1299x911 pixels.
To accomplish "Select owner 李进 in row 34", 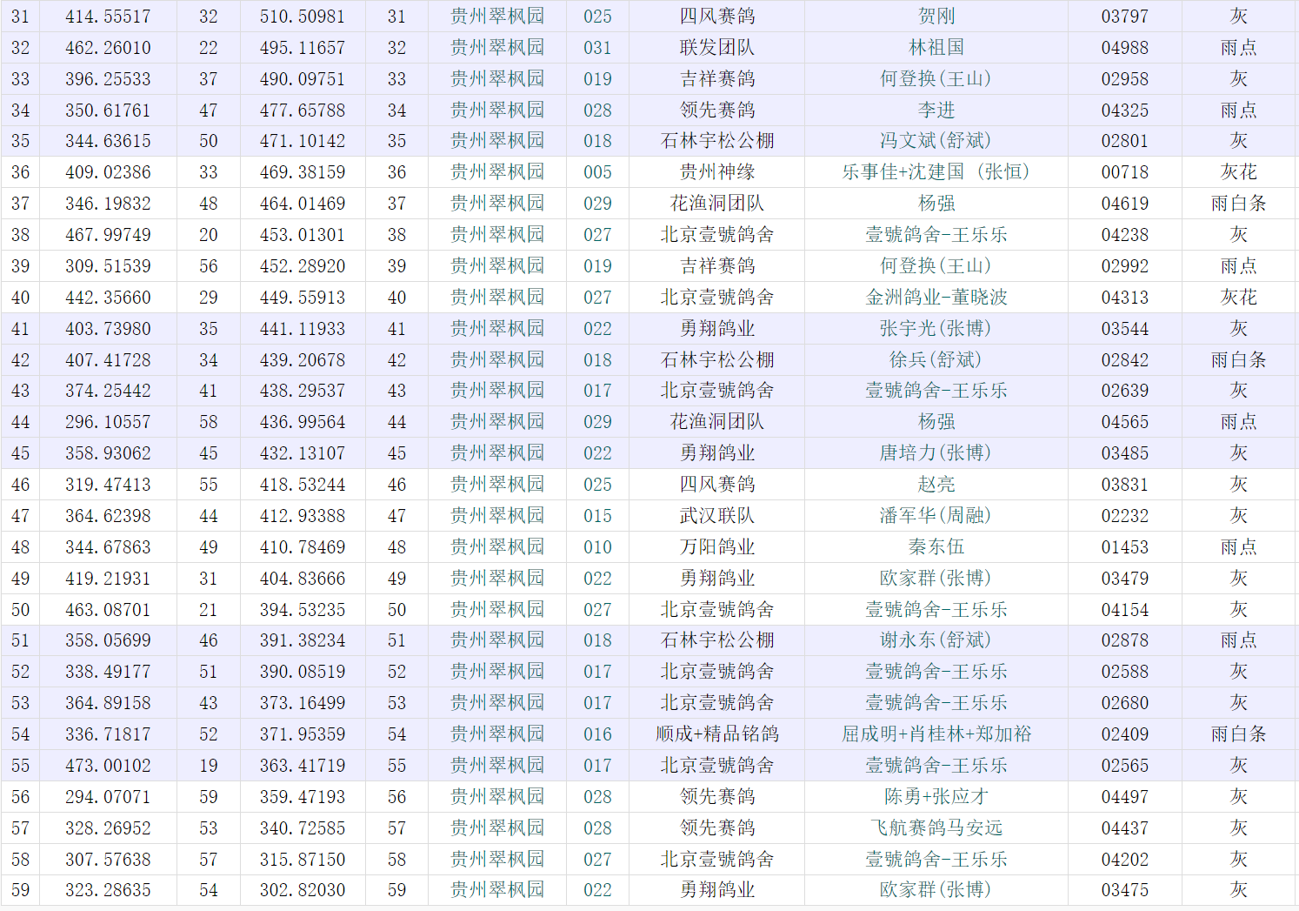I will (936, 111).
